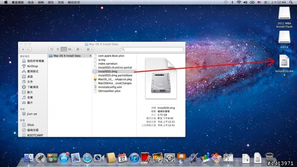
Task: Open the 輔助說明 menu
Action: click(74, 2)
